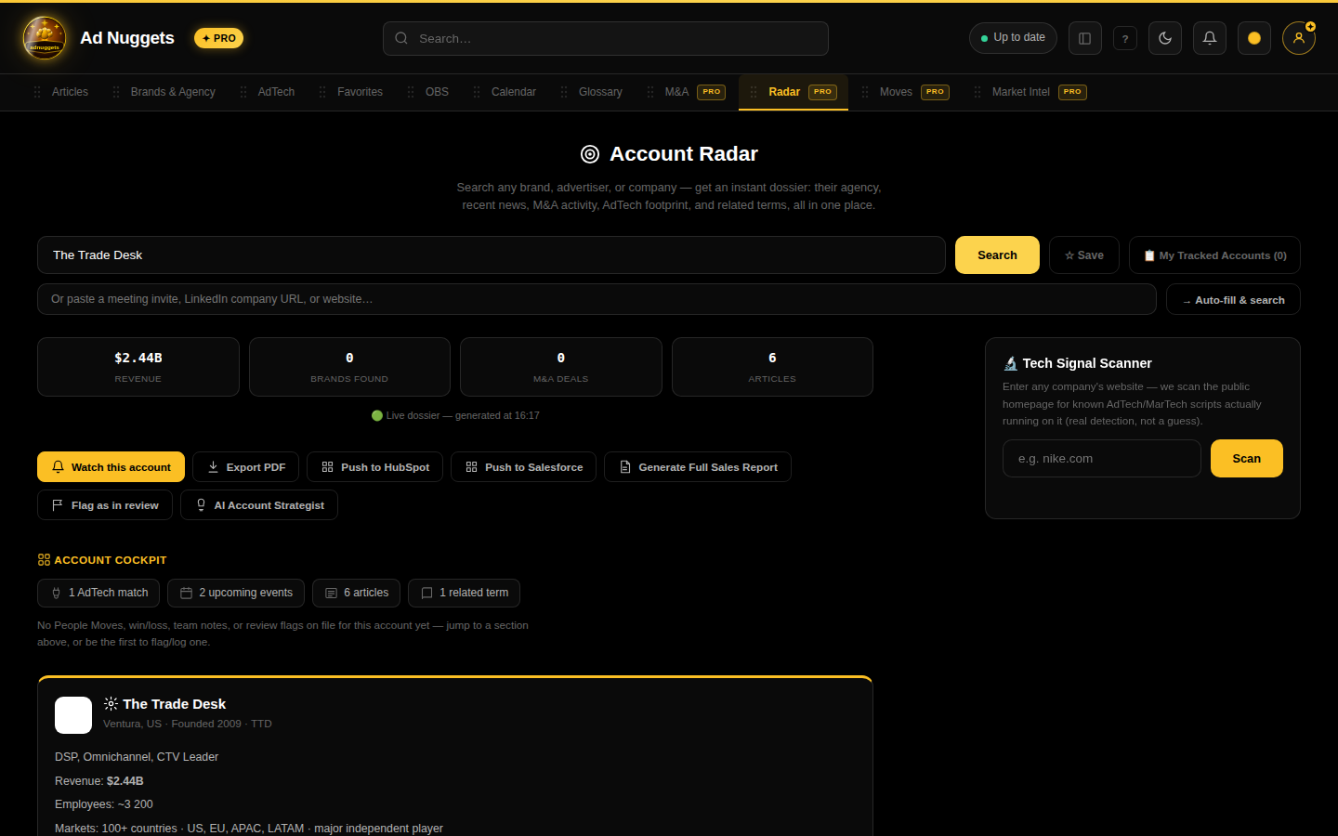The image size is (1338, 836).
Task: Click the Scan button
Action: click(1247, 459)
